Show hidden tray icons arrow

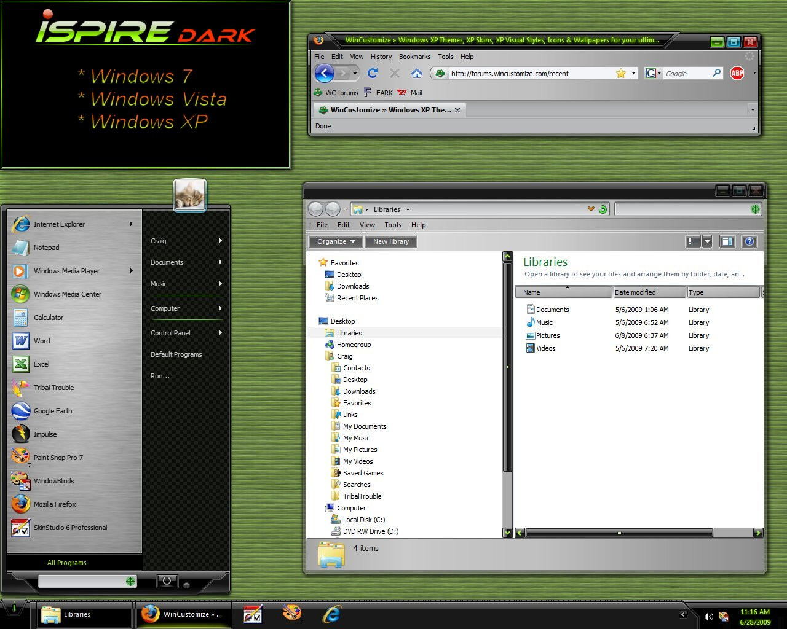[x=683, y=614]
